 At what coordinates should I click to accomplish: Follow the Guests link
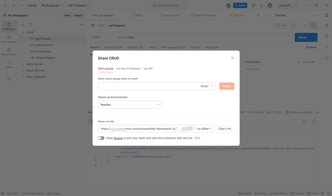point(118,138)
